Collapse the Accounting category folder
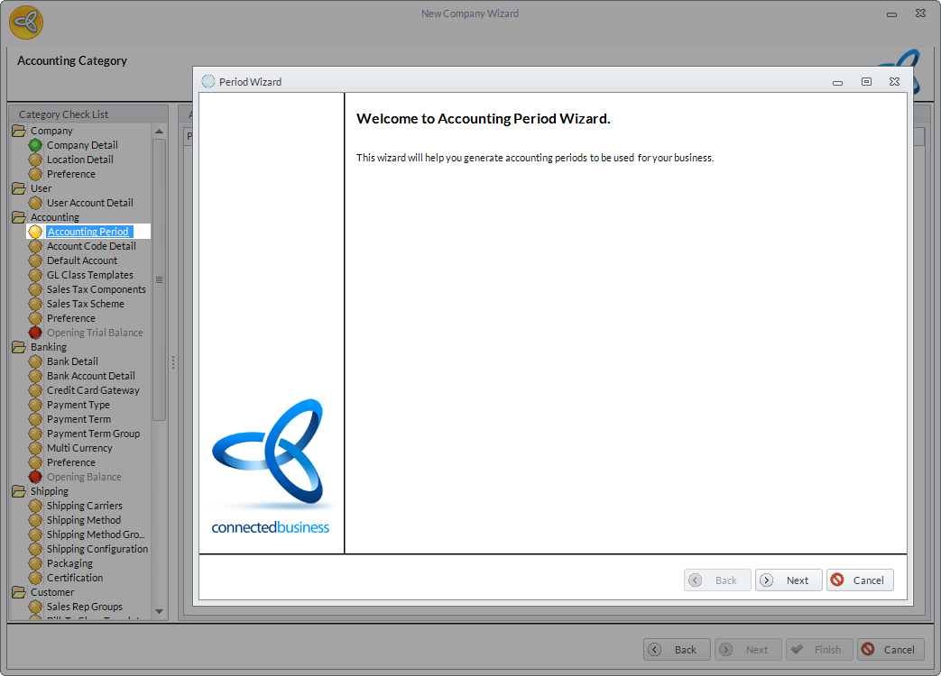Viewport: 941px width, 676px height. point(19,217)
